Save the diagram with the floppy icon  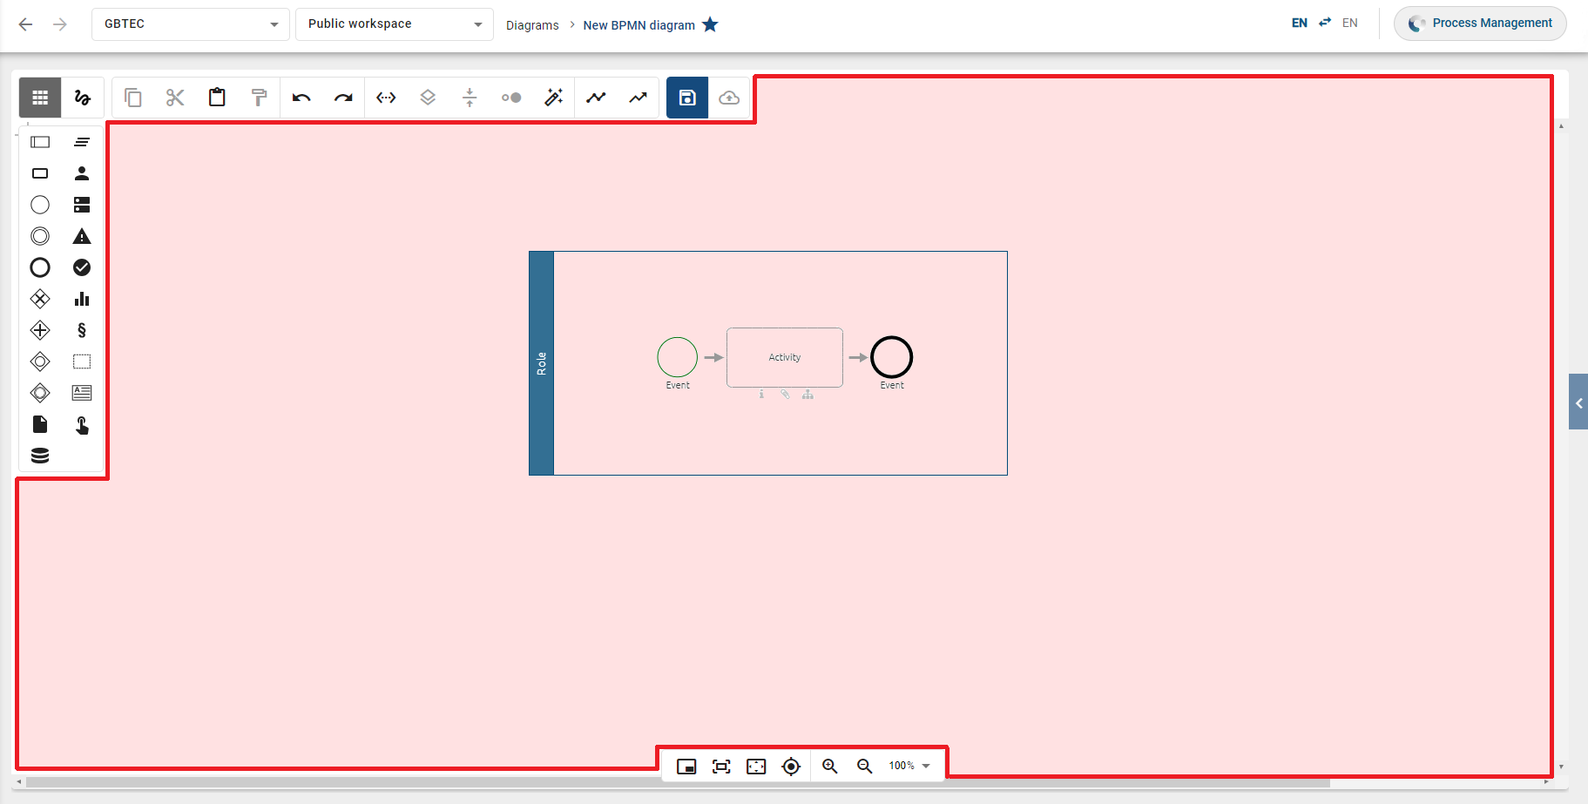point(687,98)
